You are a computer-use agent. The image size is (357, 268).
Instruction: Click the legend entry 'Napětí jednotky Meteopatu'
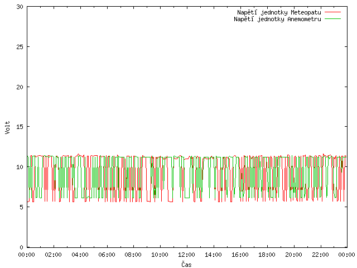pos(279,12)
